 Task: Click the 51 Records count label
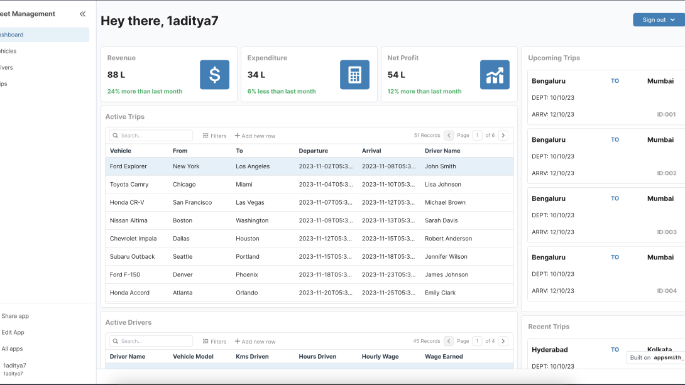(x=427, y=135)
